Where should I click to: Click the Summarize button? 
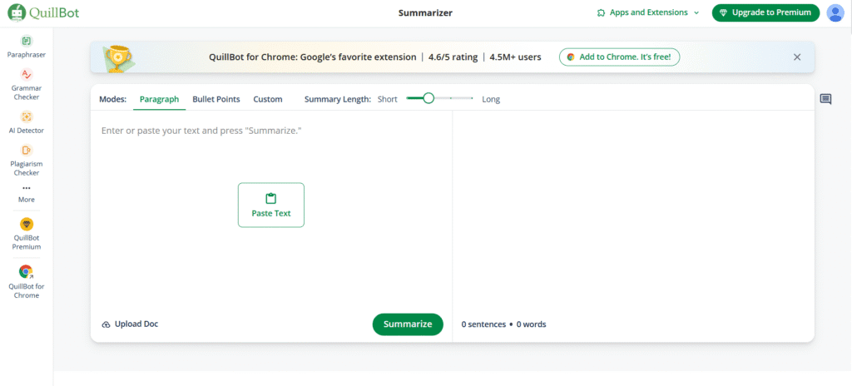[408, 324]
